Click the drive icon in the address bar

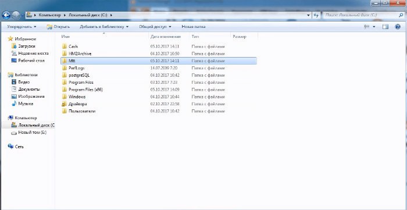pos(29,15)
